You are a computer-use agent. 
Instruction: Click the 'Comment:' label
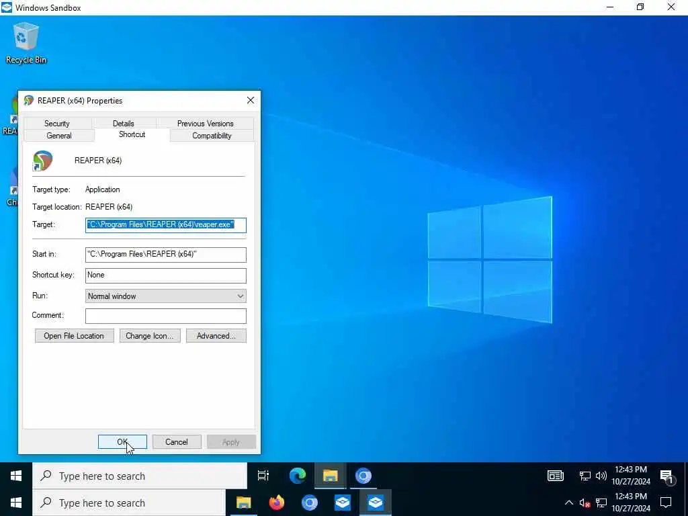[48, 315]
